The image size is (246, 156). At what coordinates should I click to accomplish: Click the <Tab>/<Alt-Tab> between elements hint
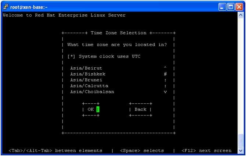coord(55,150)
